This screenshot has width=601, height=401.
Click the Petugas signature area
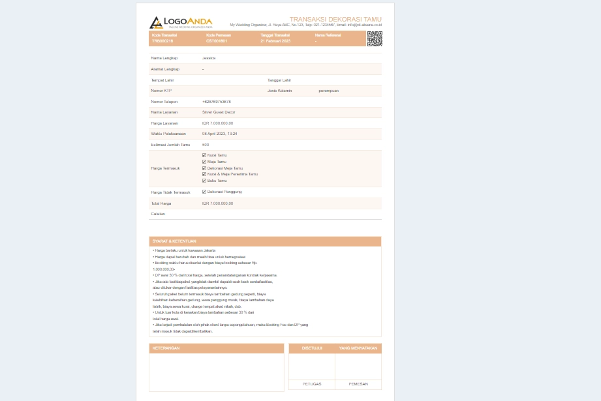click(x=312, y=366)
